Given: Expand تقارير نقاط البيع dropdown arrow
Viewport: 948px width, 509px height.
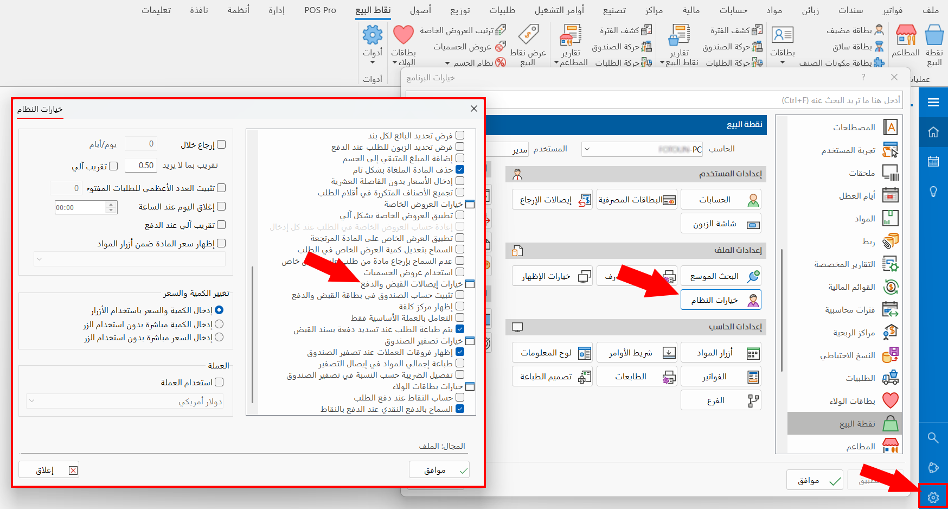Looking at the screenshot, I should (x=662, y=63).
